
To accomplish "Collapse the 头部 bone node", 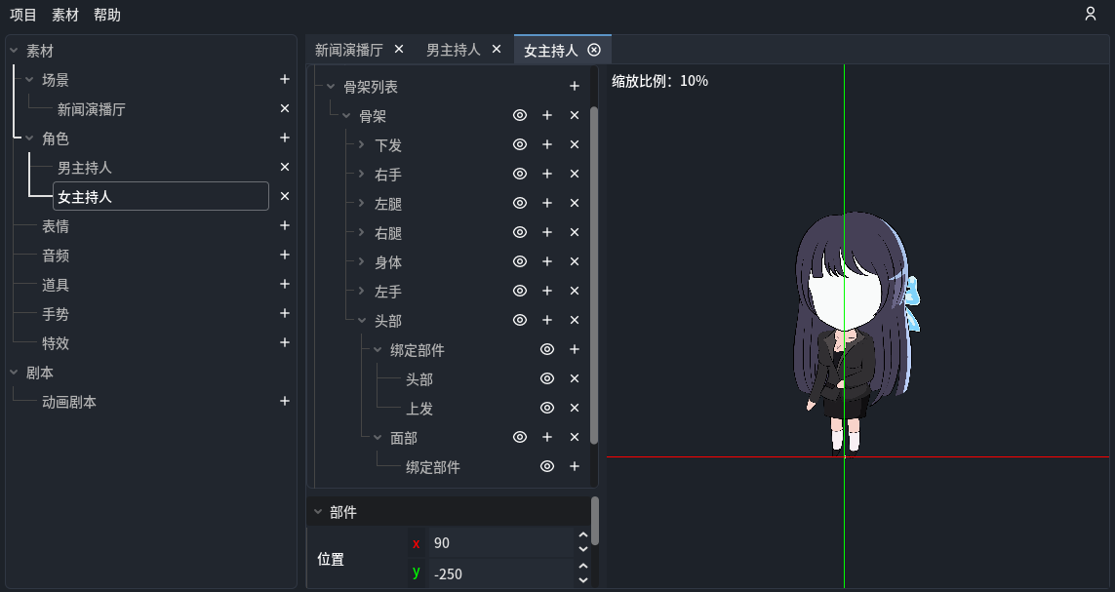I will coord(359,320).
